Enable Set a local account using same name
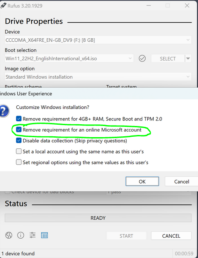The width and height of the screenshot is (198, 258). click(x=19, y=151)
